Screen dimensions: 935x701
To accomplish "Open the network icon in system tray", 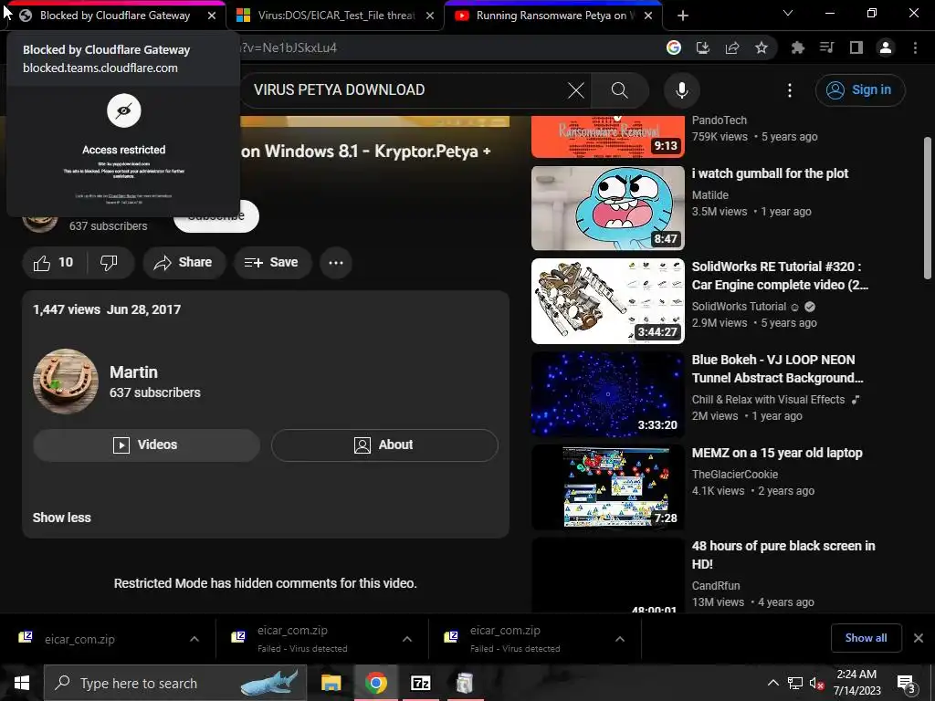I will tap(795, 683).
